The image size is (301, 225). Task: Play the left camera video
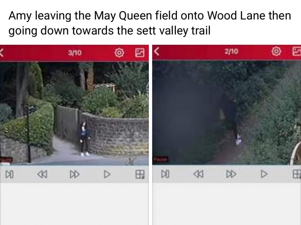107,174
